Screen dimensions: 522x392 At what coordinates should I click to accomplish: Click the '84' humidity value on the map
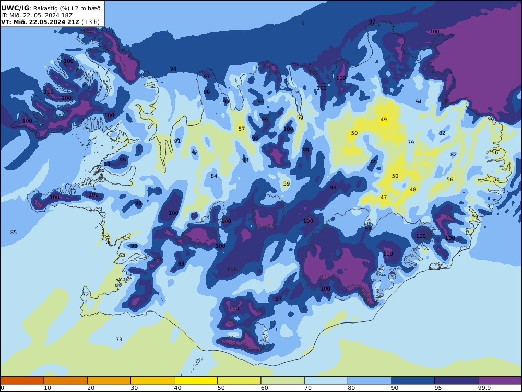point(213,176)
